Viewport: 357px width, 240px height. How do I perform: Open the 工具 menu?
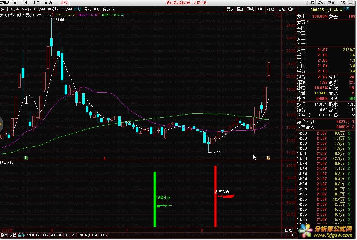[x=36, y=3]
